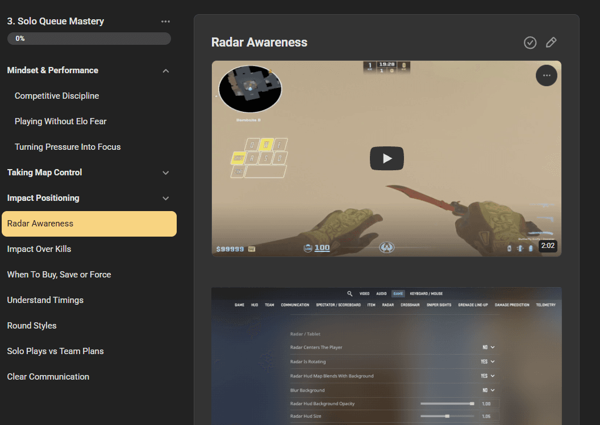Click the settings screenshot search magnifier icon

coord(349,293)
